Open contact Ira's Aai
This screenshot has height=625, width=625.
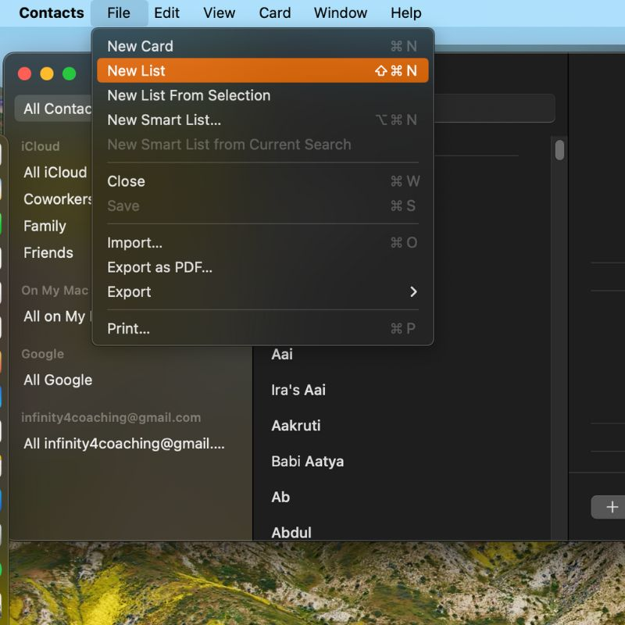(x=298, y=390)
